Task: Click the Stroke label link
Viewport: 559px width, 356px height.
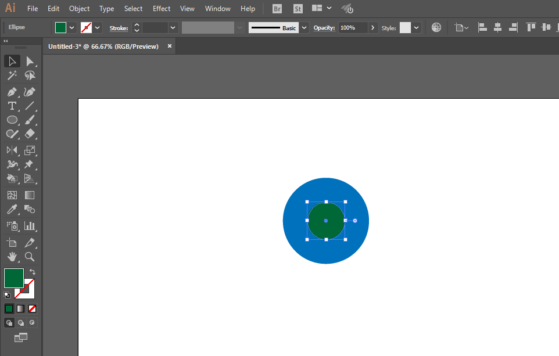Action: coord(119,28)
